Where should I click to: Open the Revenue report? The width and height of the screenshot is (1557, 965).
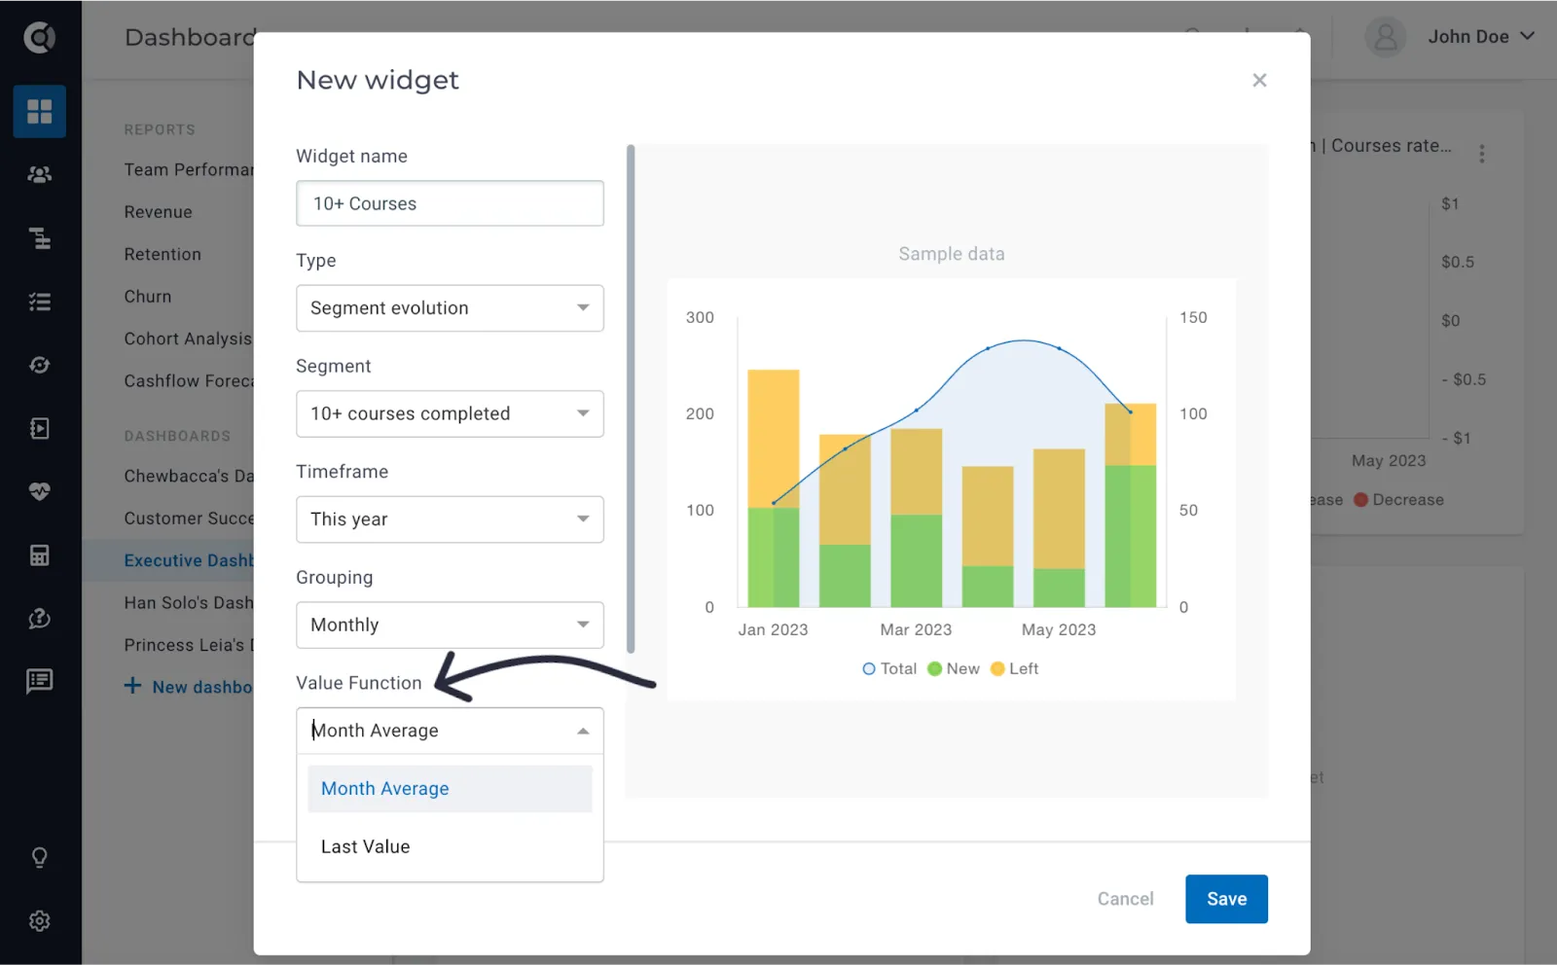tap(158, 212)
